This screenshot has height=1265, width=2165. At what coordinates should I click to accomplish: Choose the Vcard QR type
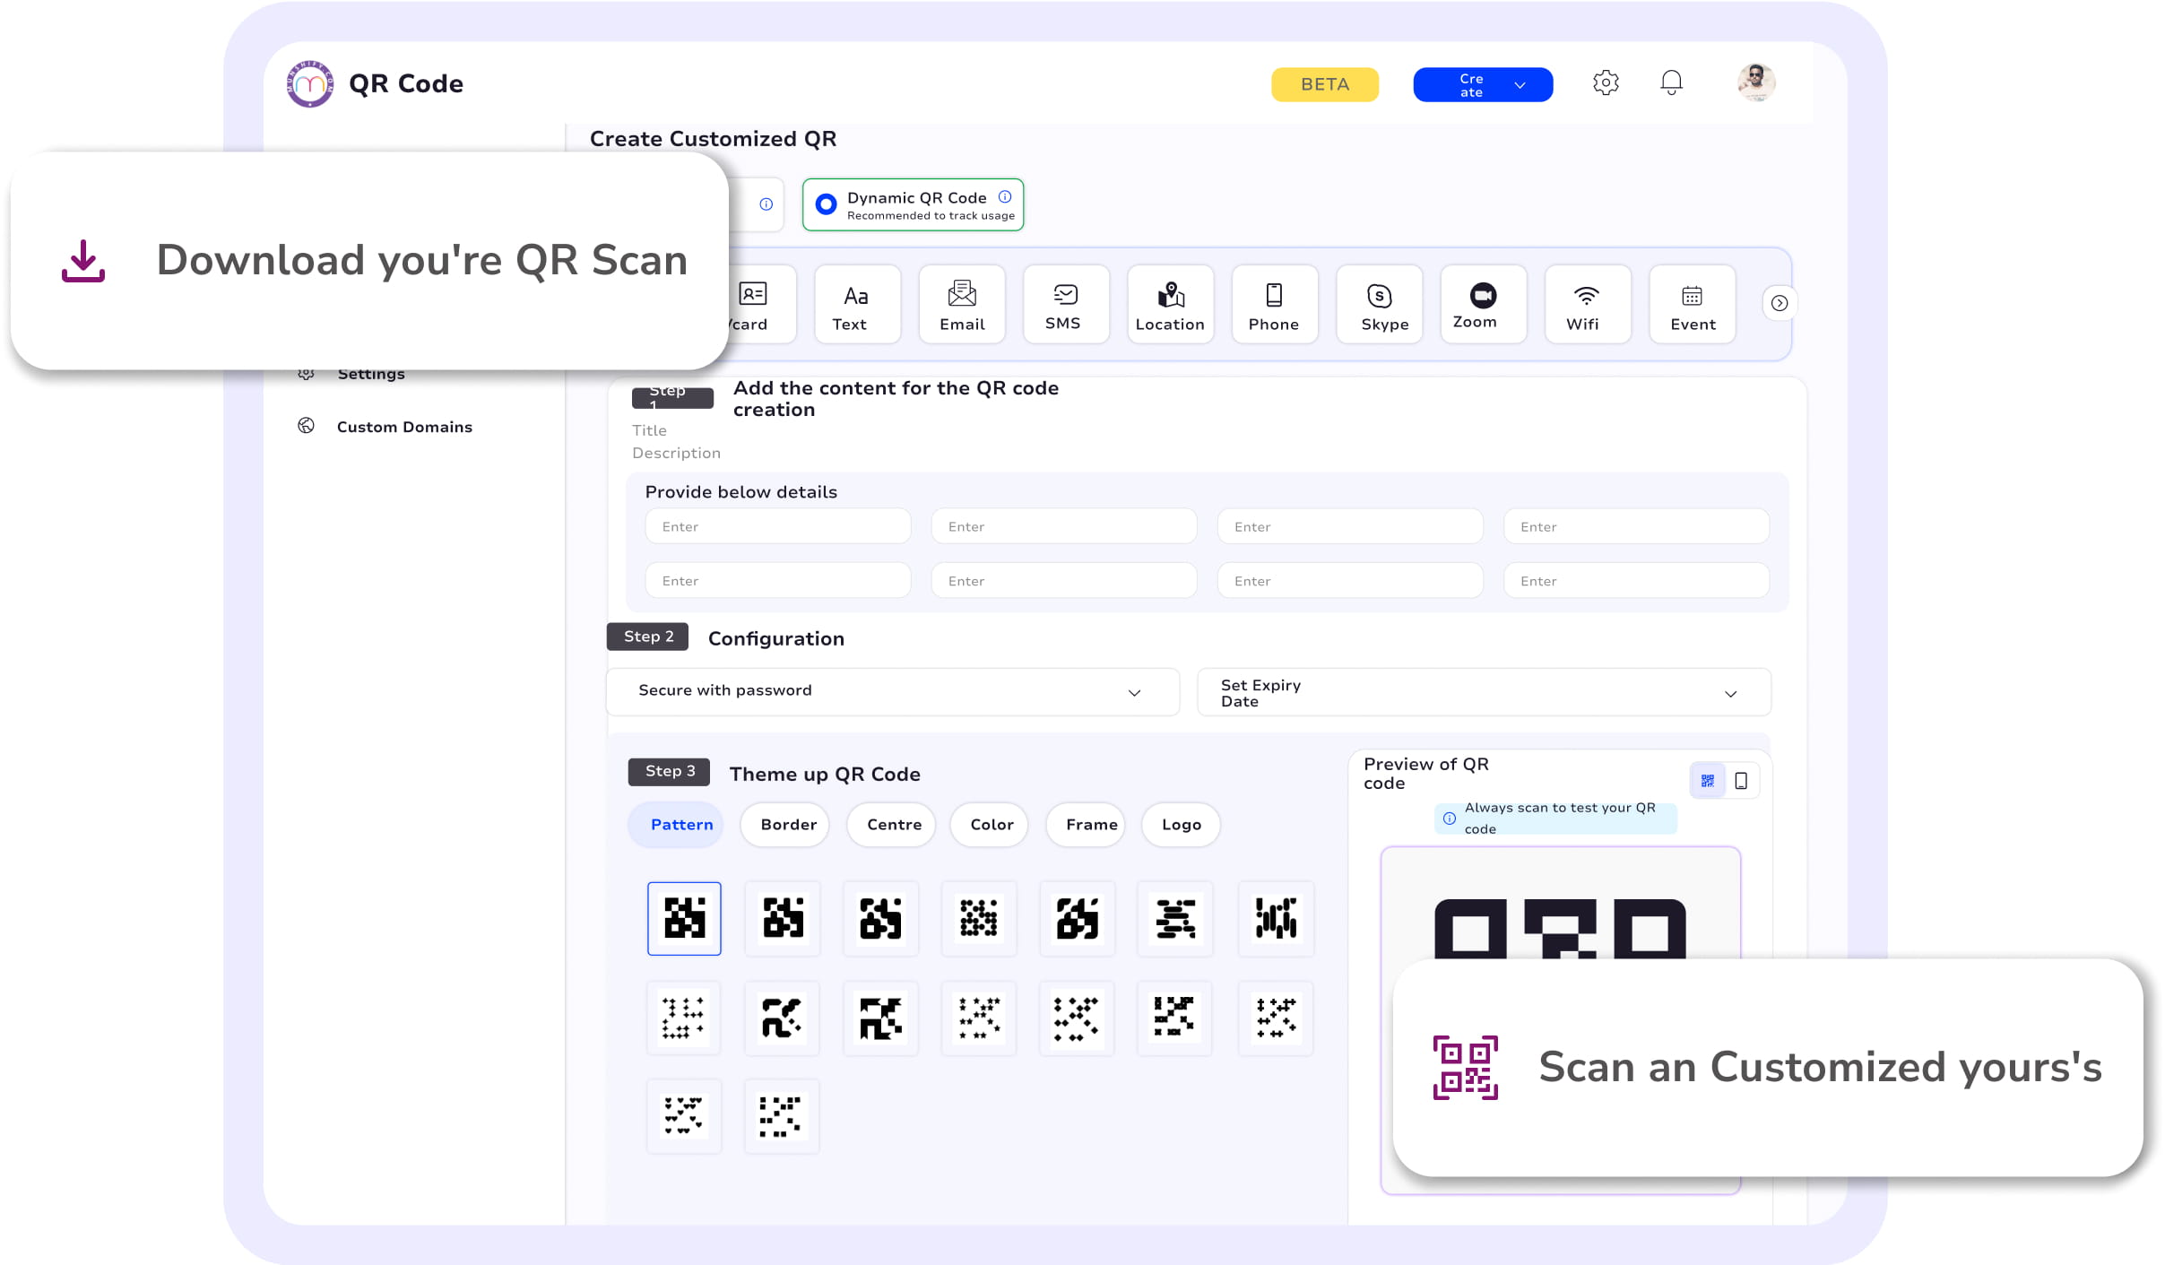(760, 305)
